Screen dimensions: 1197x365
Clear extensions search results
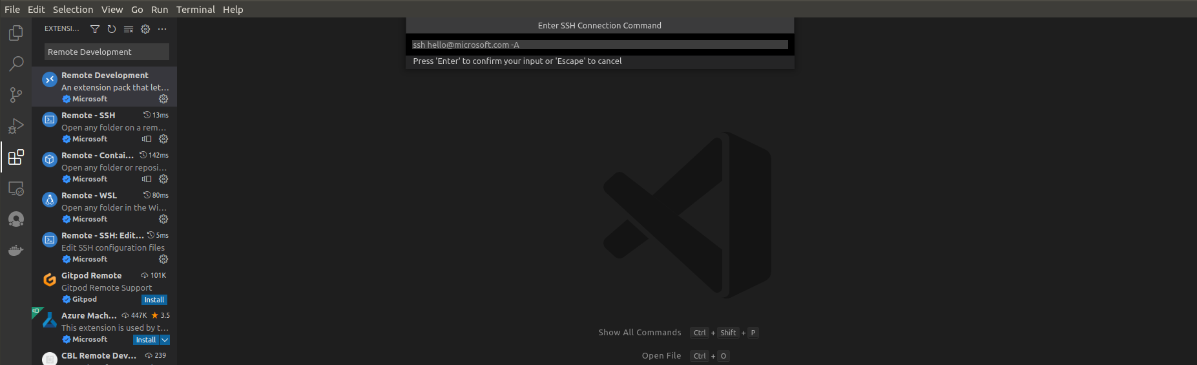pyautogui.click(x=129, y=29)
